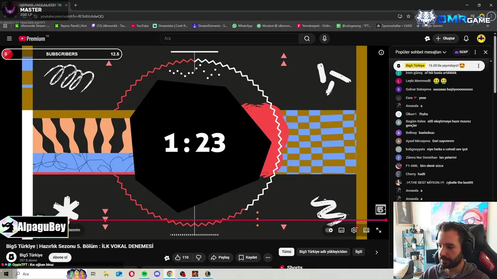Open Yayıncı Paneli Kick bookmark
497x279 pixels.
71,26
